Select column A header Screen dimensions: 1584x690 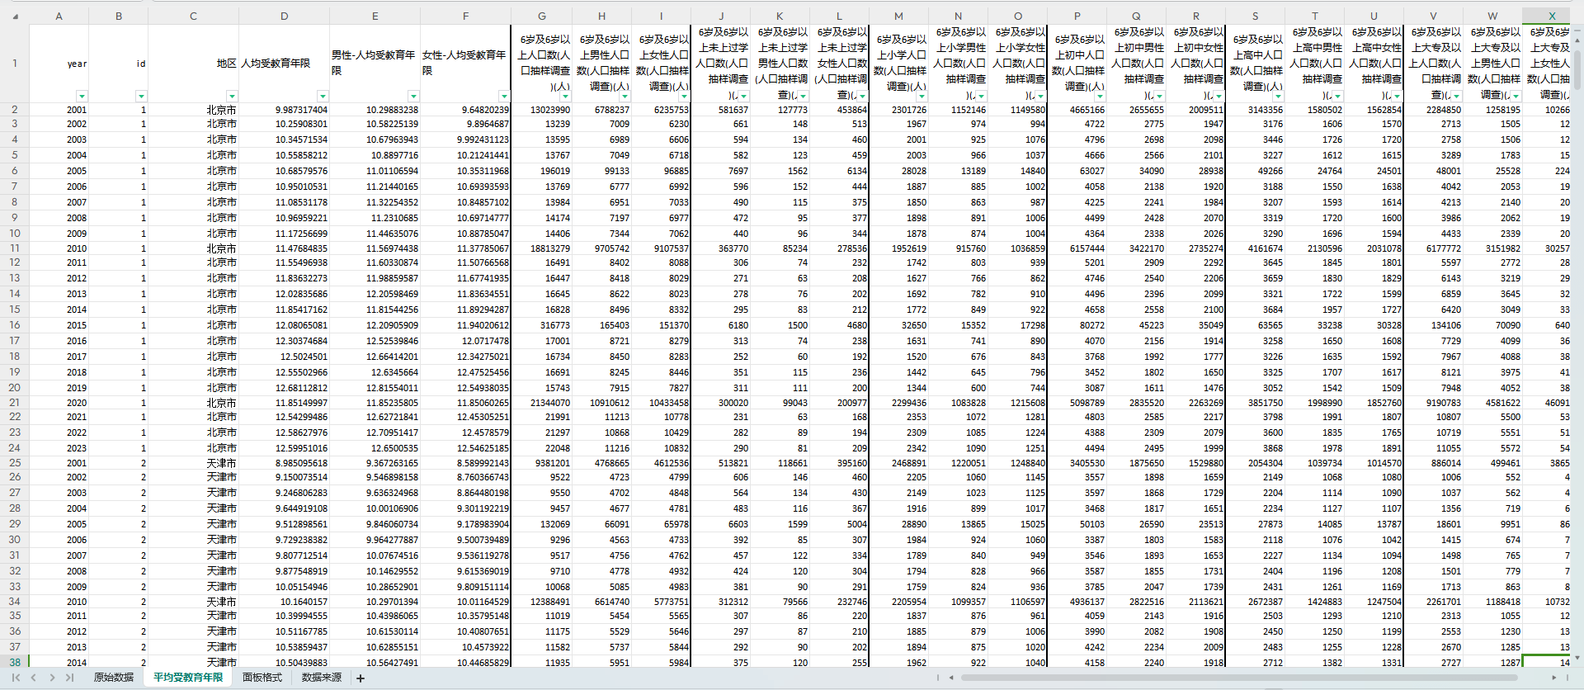59,16
